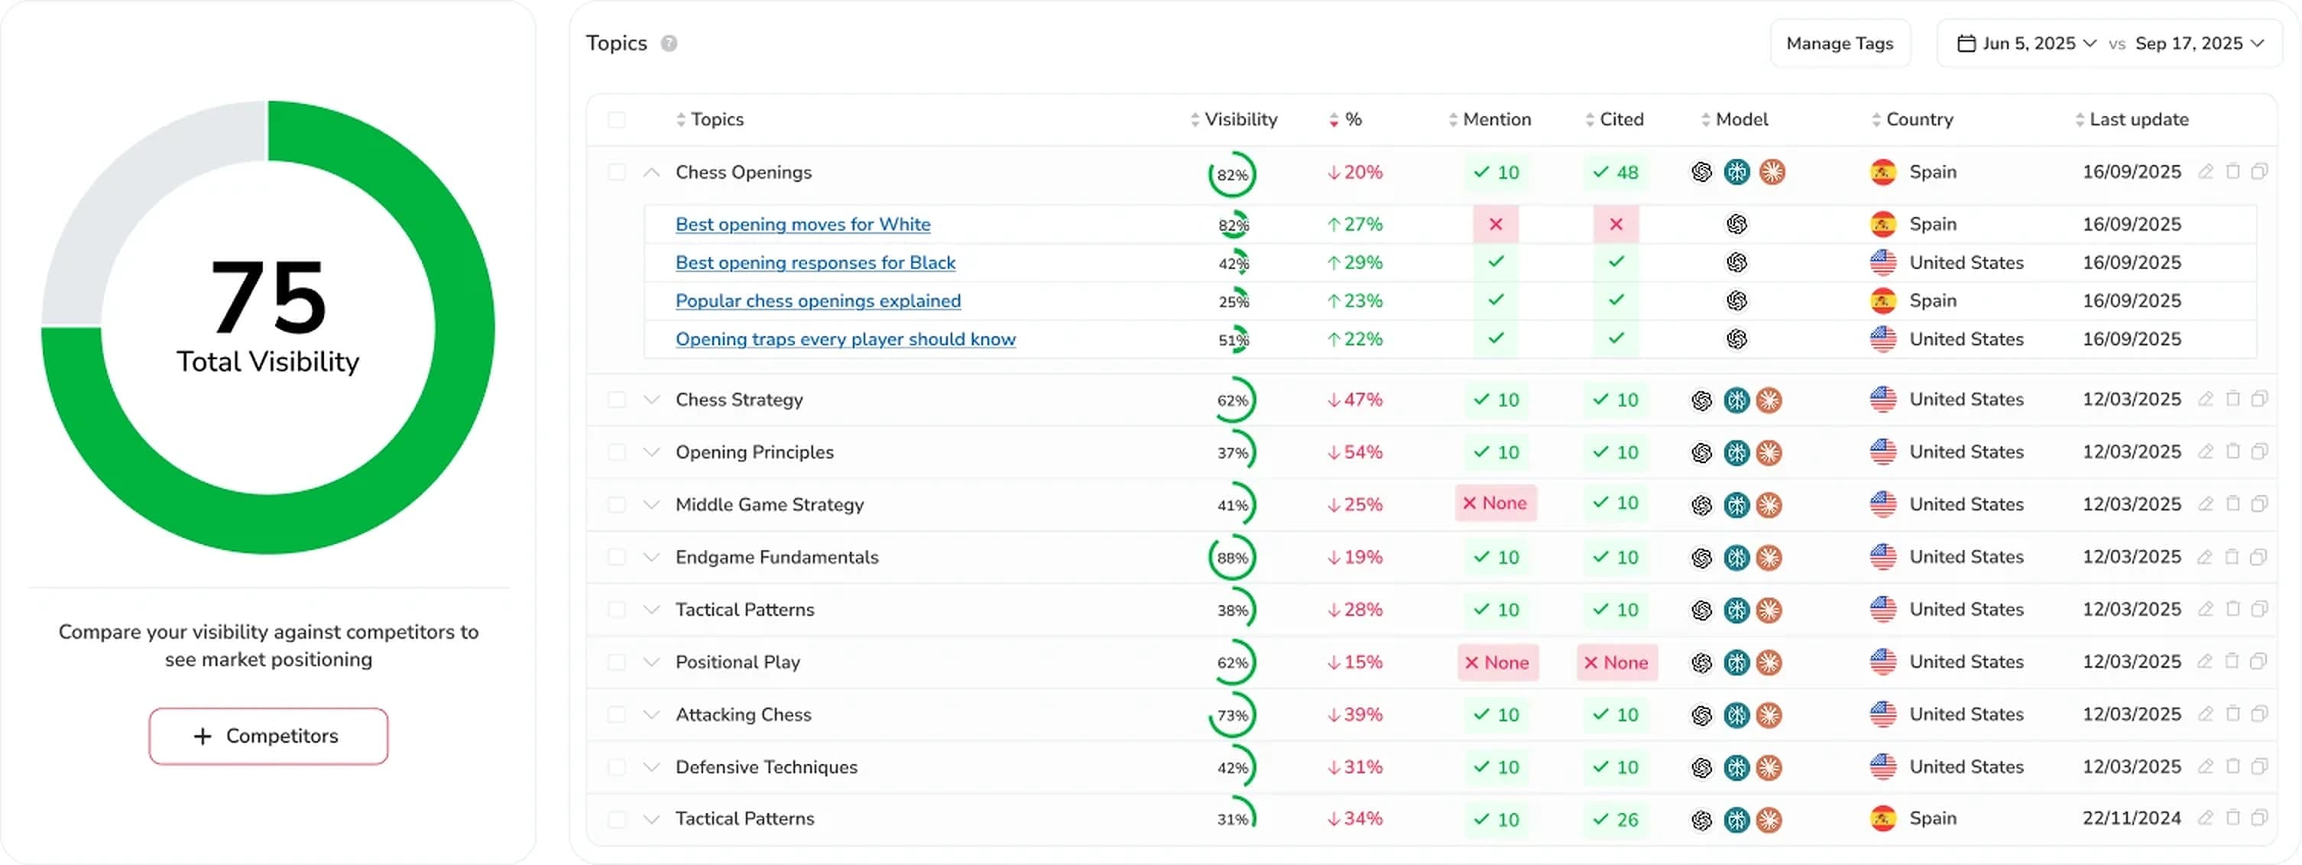Viewport: 2302px width, 865px height.
Task: Expand the Attacking Chess topic
Action: pos(651,715)
